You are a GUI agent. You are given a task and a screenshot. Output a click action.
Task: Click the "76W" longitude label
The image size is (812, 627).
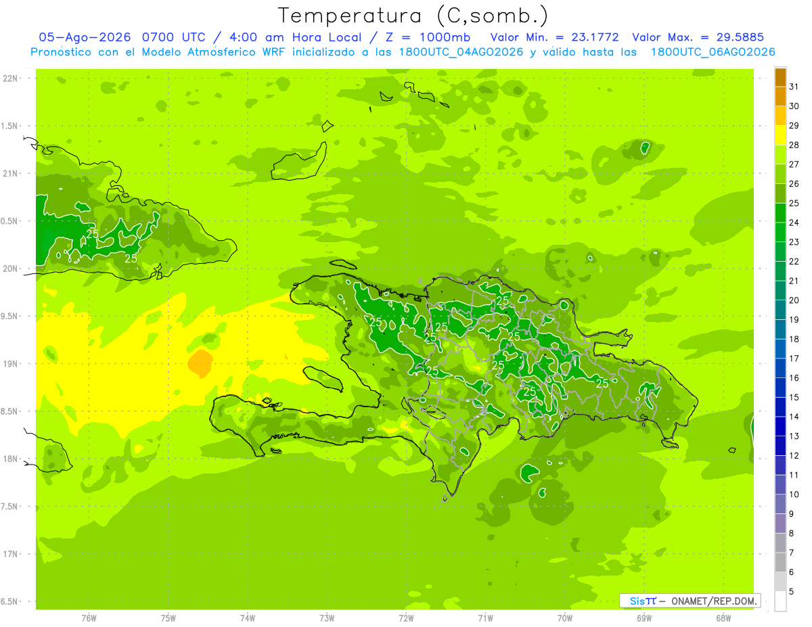(x=89, y=618)
